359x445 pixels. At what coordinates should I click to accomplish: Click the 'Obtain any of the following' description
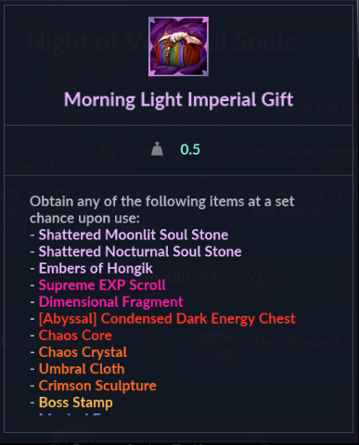(x=162, y=210)
